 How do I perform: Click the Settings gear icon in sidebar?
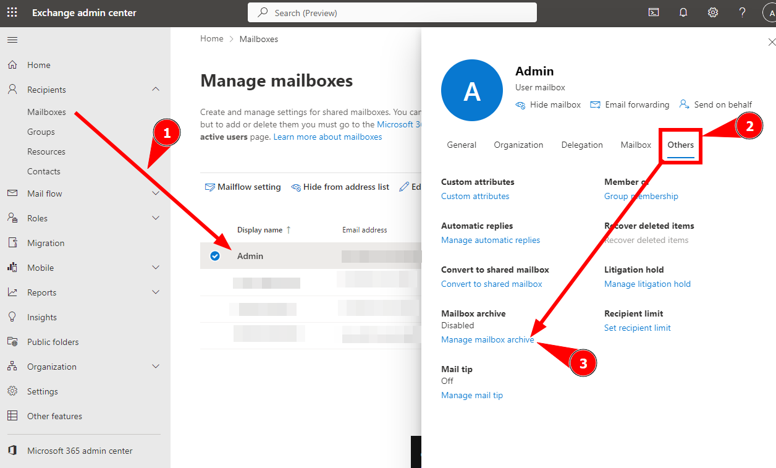(12, 391)
